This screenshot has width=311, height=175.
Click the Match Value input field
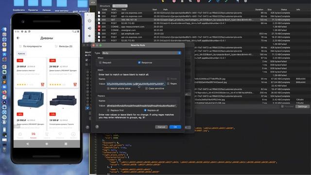tap(136, 84)
